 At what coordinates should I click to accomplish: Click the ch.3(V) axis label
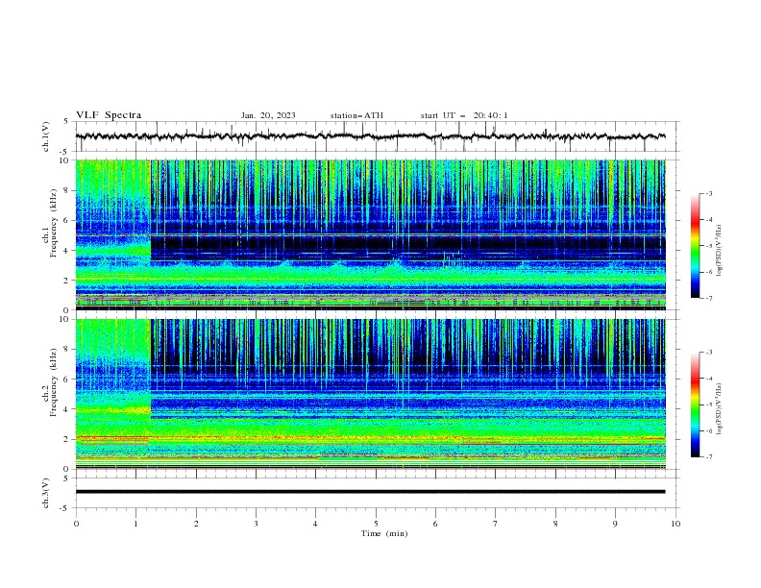[46, 493]
